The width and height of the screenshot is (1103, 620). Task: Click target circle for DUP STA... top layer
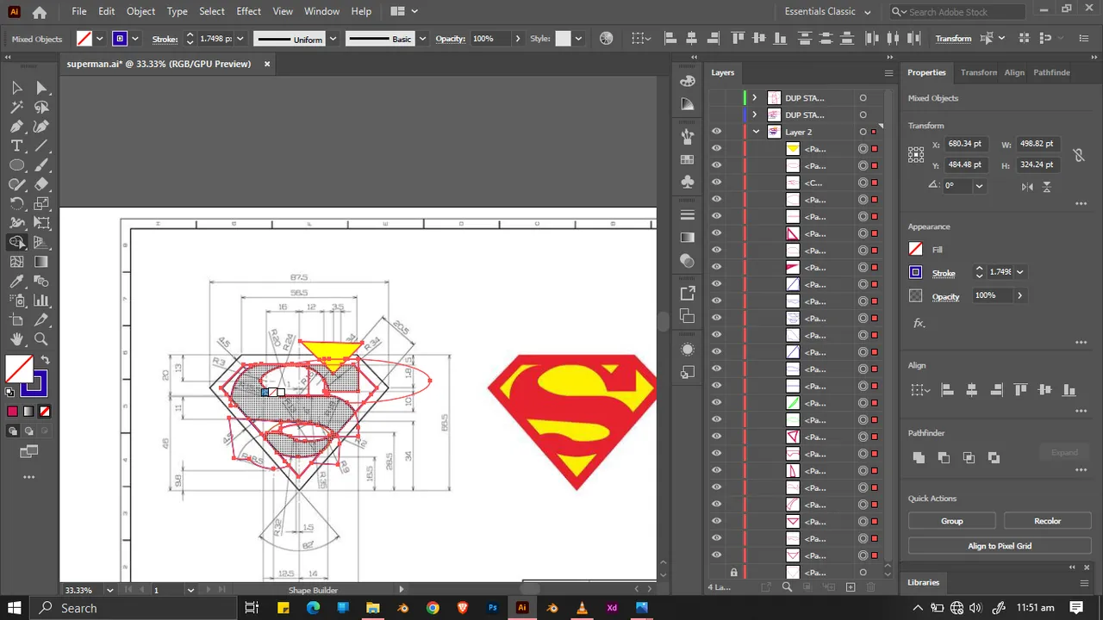click(x=863, y=98)
